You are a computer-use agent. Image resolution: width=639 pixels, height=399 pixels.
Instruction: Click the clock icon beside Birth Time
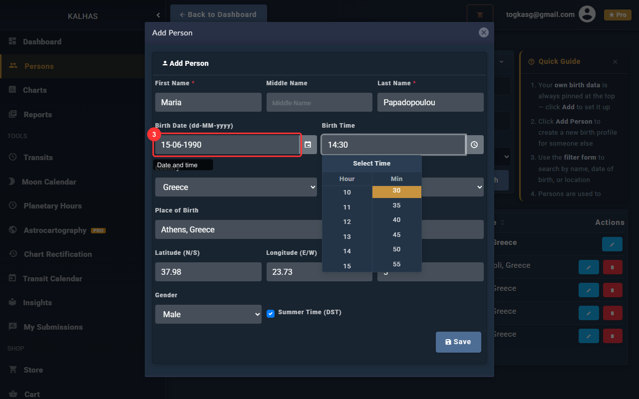tap(474, 145)
